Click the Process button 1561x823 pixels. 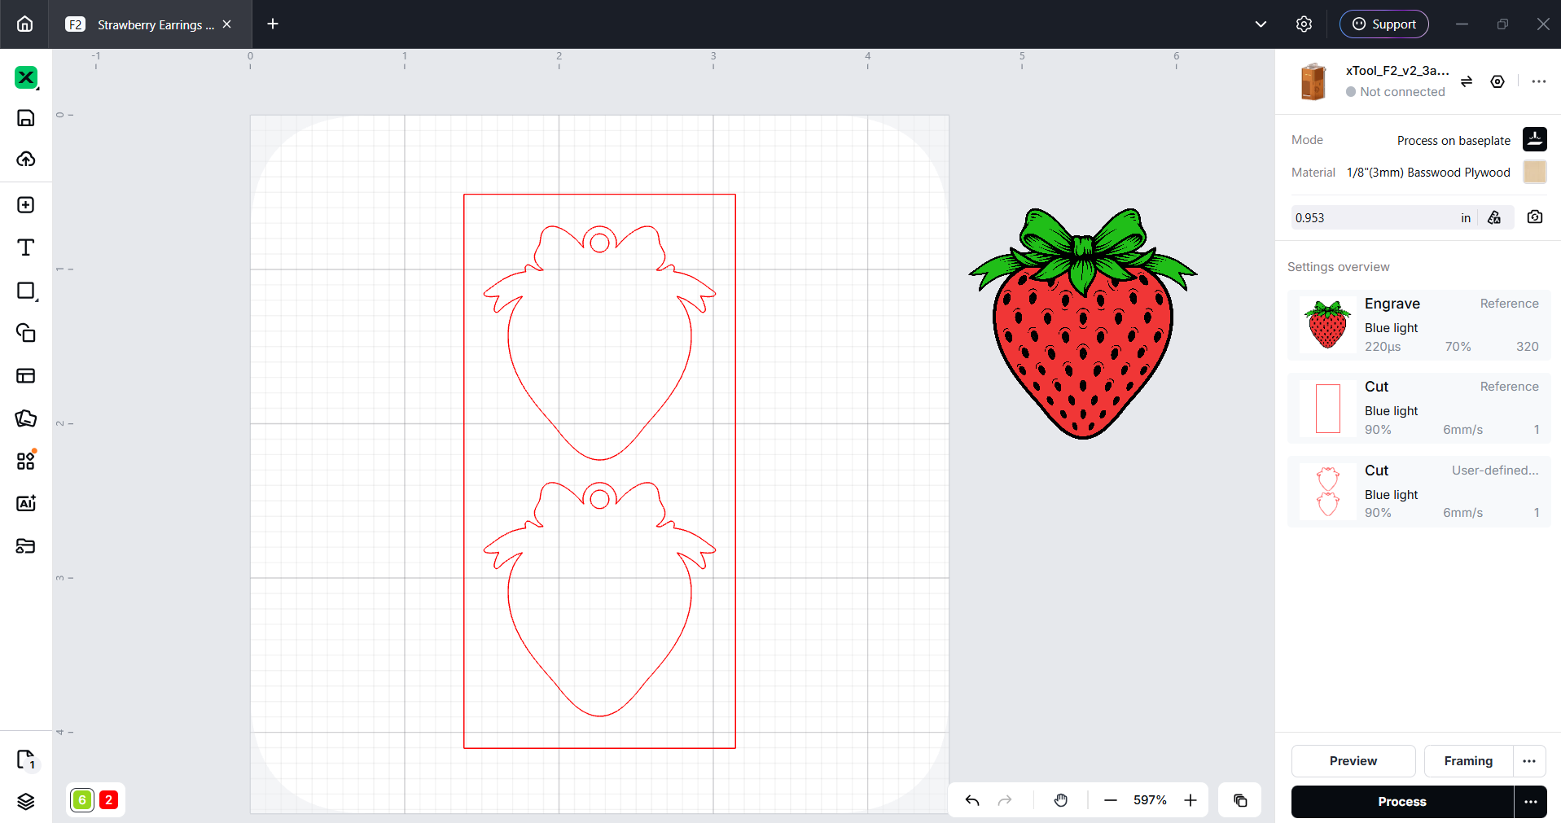(x=1402, y=802)
